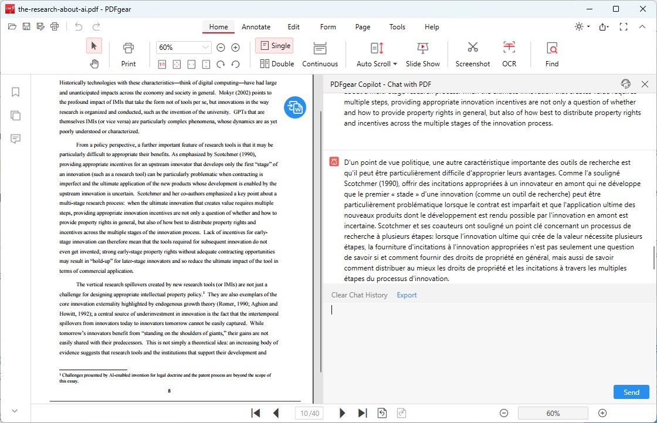This screenshot has height=423, width=657.
Task: Undo the last action
Action: tap(79, 27)
